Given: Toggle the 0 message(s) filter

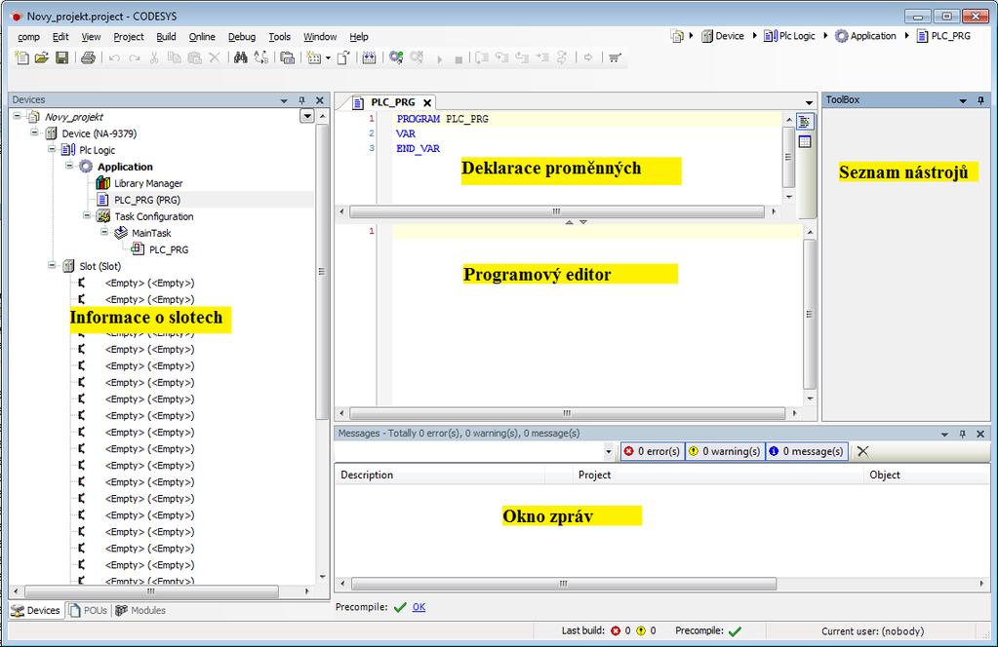Looking at the screenshot, I should pos(807,451).
